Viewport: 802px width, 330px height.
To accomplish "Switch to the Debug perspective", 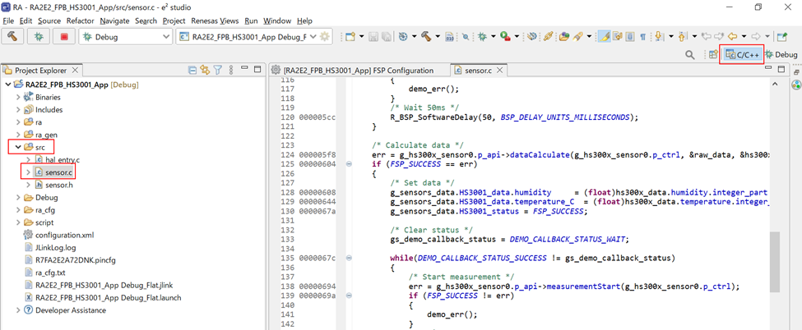I will tap(781, 55).
